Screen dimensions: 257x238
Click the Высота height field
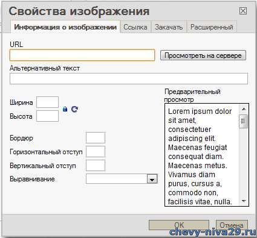47,116
